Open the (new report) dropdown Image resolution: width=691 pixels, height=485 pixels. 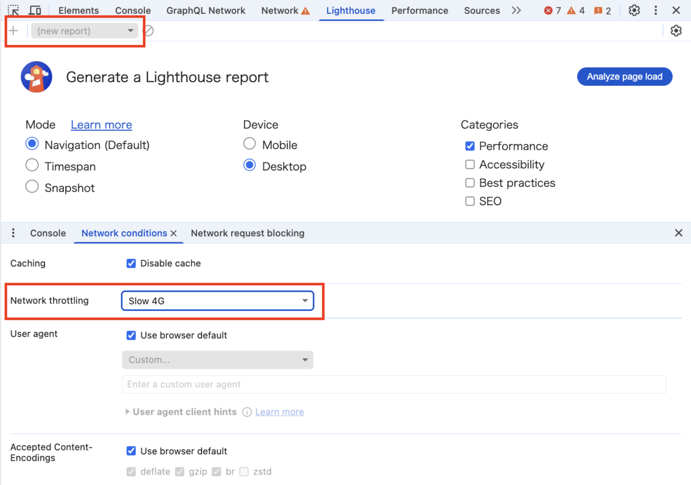85,31
